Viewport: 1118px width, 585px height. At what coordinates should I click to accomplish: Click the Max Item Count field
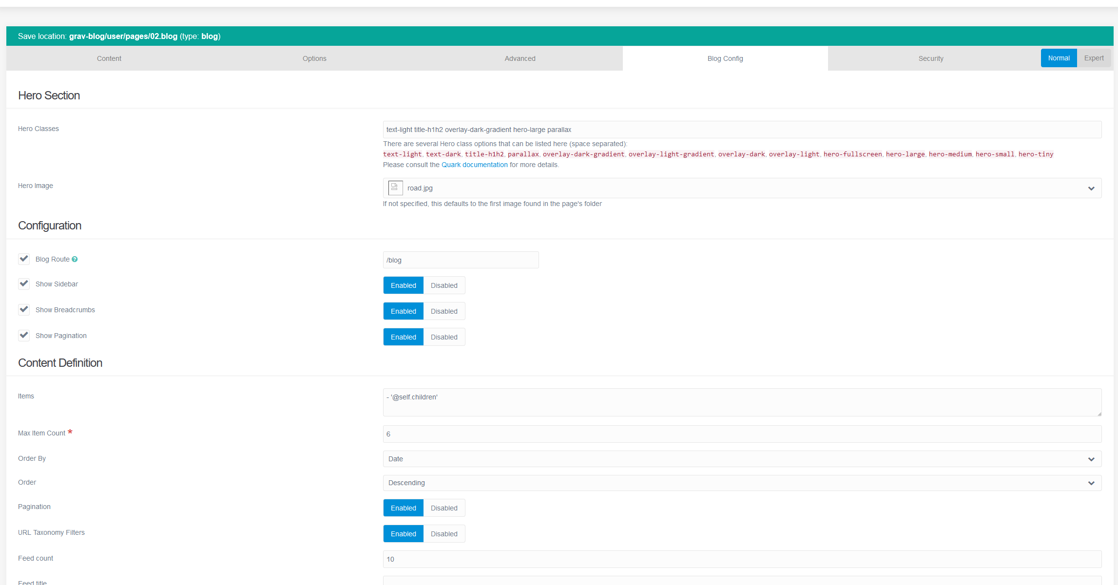742,434
